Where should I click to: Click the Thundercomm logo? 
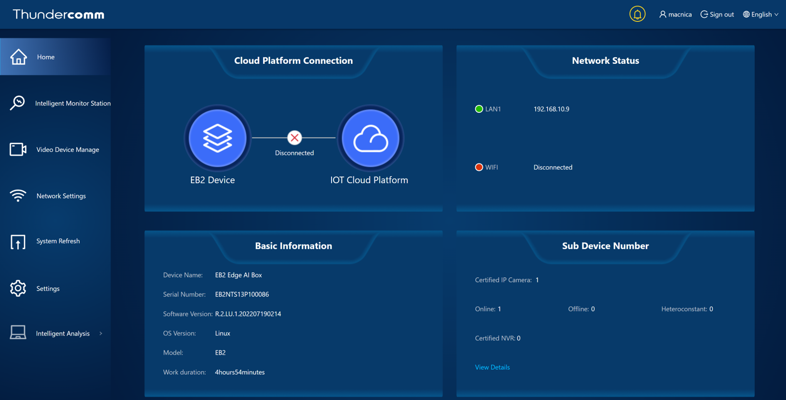[58, 14]
